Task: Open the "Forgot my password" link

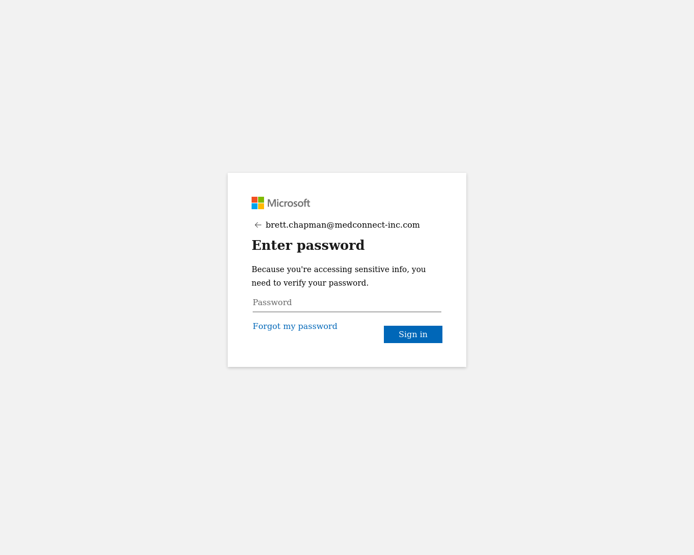Action: tap(295, 326)
